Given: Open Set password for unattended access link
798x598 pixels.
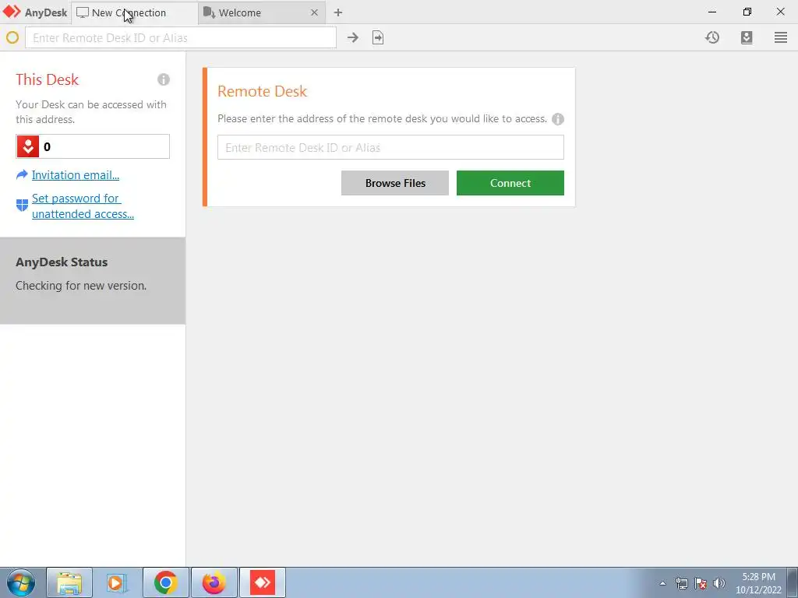Looking at the screenshot, I should [83, 206].
